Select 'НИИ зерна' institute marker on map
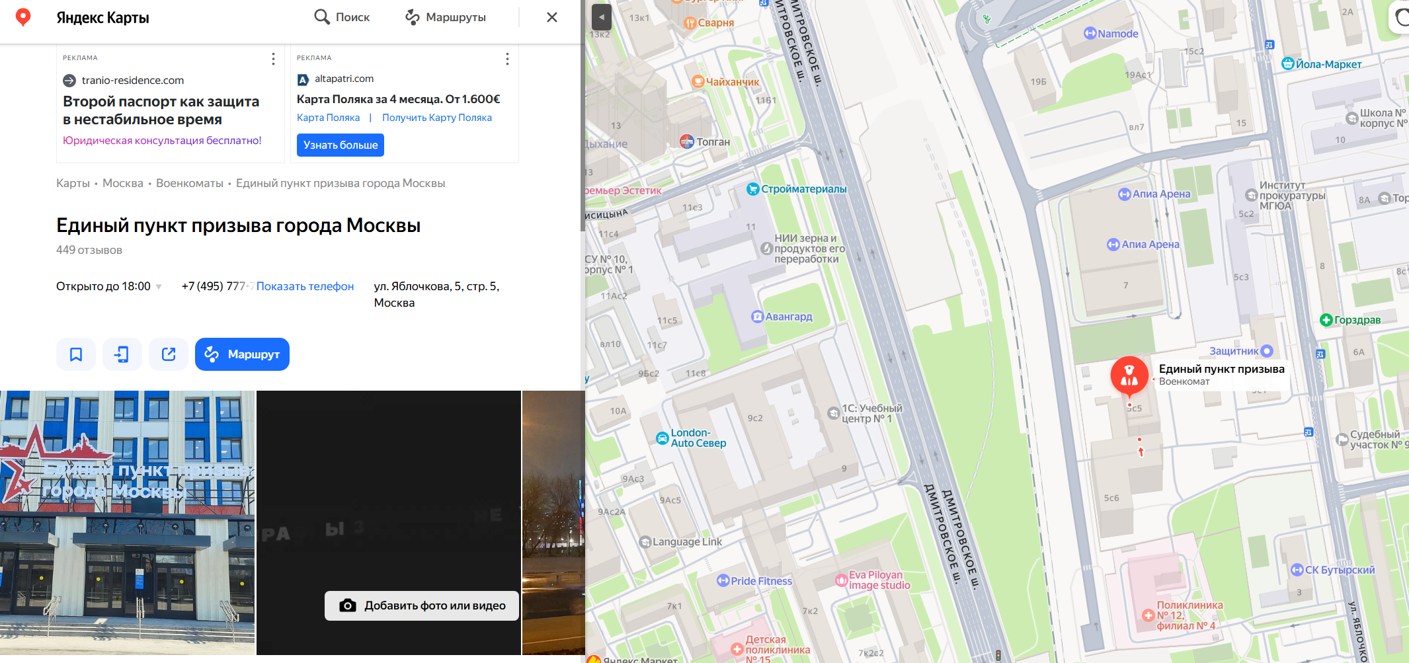The image size is (1409, 663). click(767, 249)
